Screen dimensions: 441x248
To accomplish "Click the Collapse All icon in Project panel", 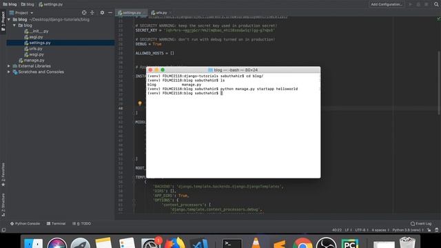I will click(x=92, y=12).
